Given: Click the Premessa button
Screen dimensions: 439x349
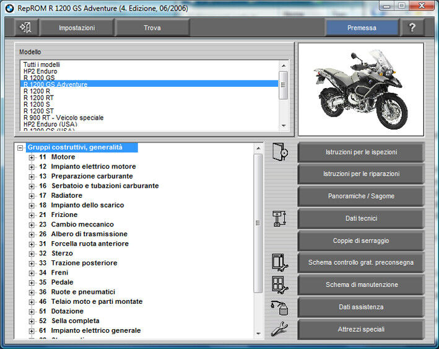Looking at the screenshot, I should click(x=362, y=28).
